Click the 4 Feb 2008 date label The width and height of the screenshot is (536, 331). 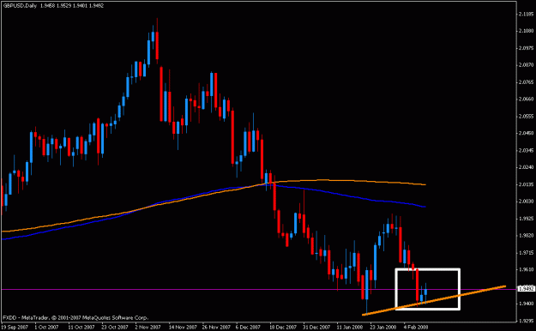[416, 327]
